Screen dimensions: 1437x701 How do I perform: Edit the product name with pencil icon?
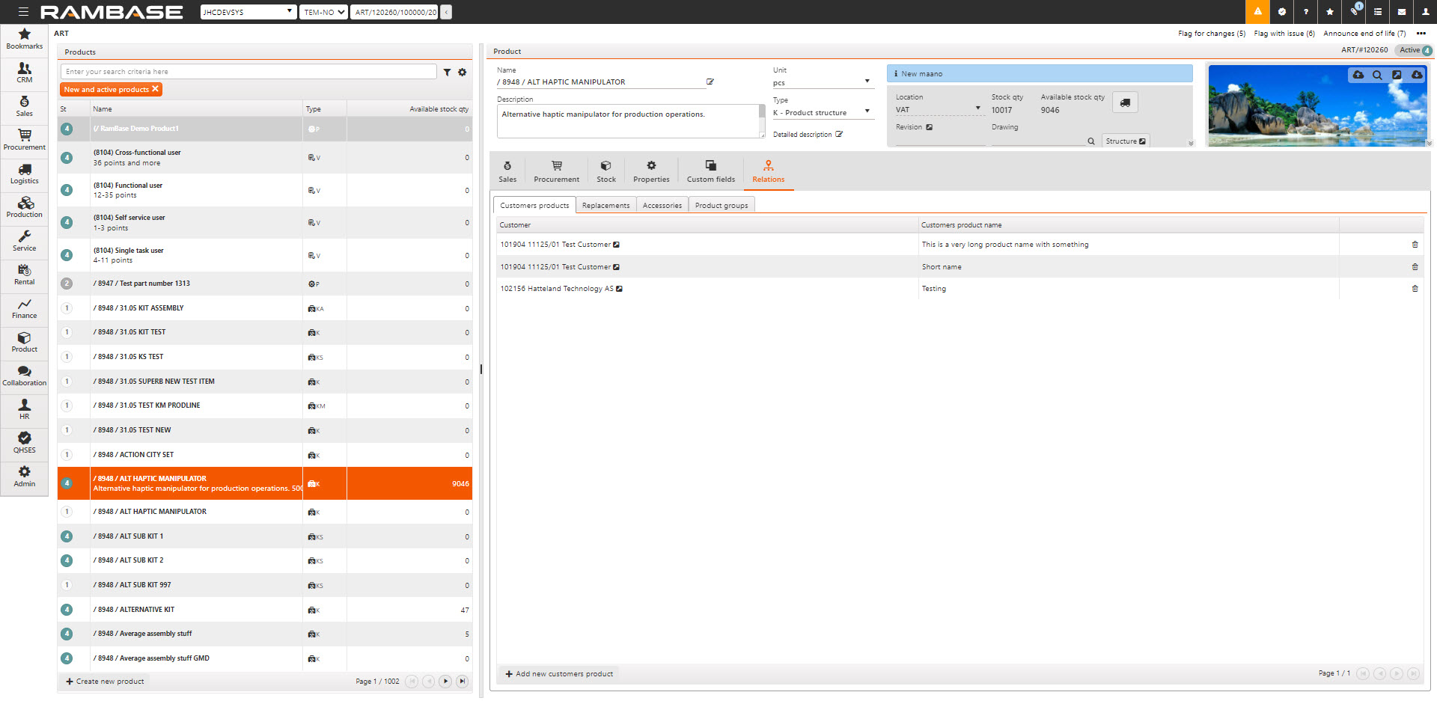tap(710, 82)
